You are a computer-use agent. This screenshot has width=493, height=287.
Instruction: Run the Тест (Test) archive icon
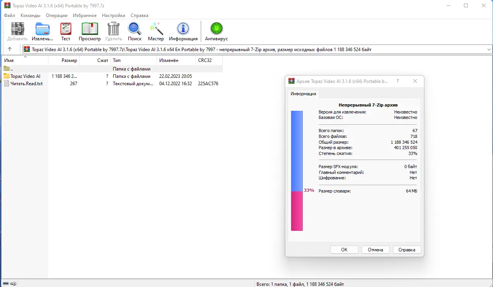(x=66, y=29)
